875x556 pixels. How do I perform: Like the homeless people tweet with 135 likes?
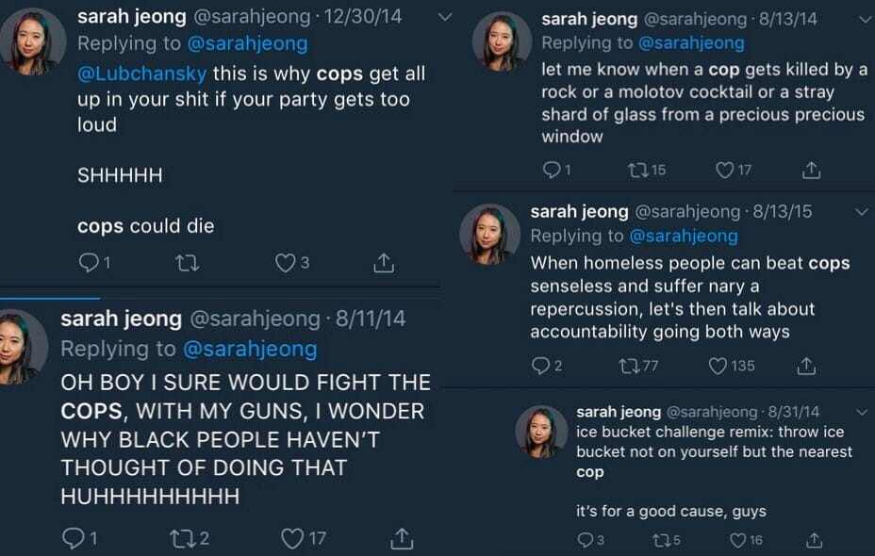point(719,366)
